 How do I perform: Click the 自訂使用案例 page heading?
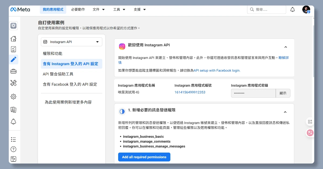click(51, 23)
